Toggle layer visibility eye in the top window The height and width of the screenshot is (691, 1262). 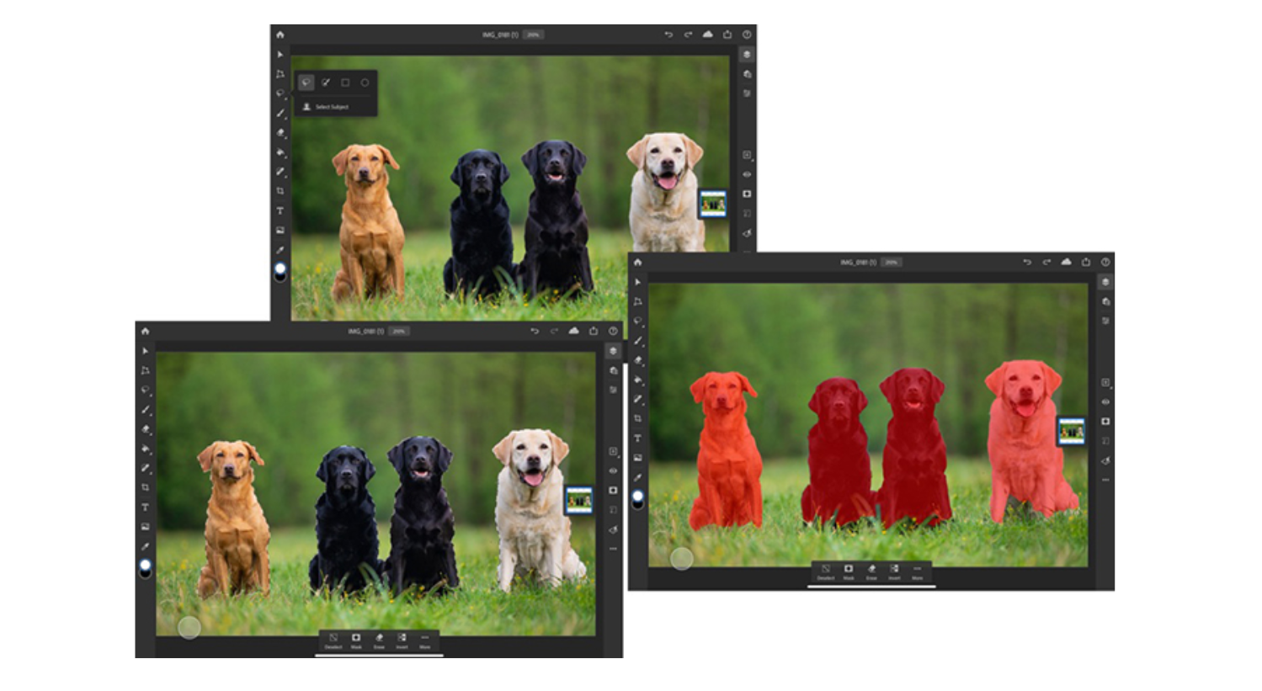747,174
